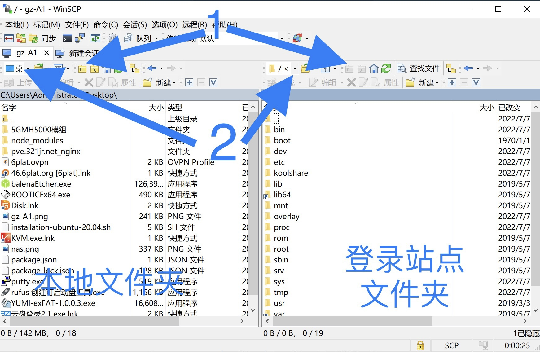Screen dimensions: 540x352
Task: Click the globe refresh icon in main toolbar
Action: 297,38
